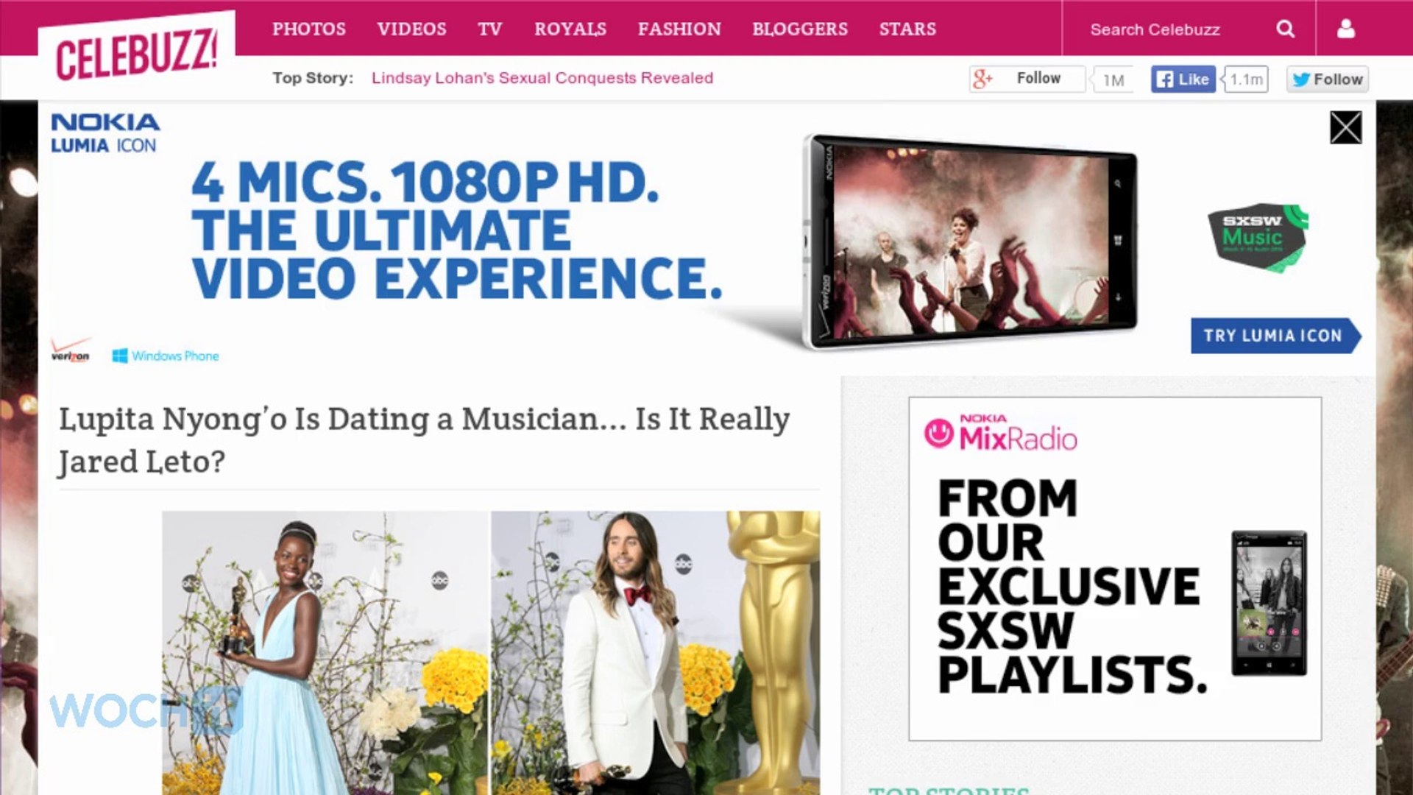Click the search magnifier icon
This screenshot has height=795, width=1413.
(1286, 29)
